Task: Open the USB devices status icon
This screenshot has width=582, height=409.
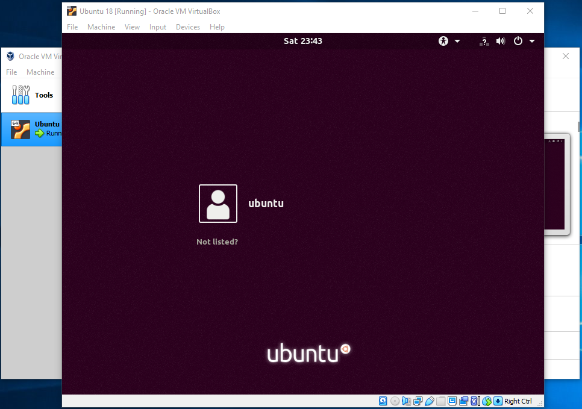Action: (x=430, y=401)
